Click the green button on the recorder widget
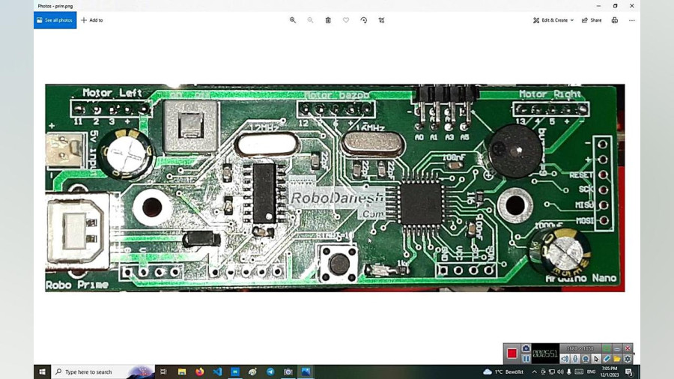Screen dimensions: 674x379 (606, 348)
